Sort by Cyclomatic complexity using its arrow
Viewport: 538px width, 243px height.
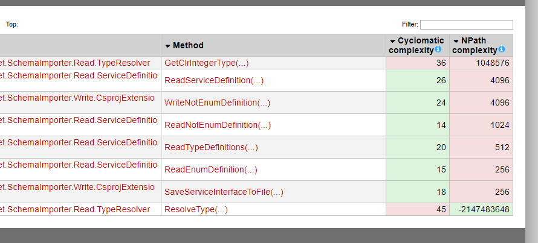click(x=392, y=41)
